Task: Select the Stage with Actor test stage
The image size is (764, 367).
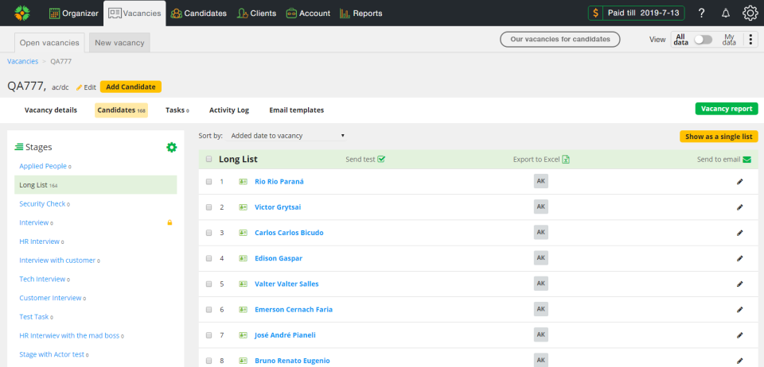Action: click(x=53, y=354)
